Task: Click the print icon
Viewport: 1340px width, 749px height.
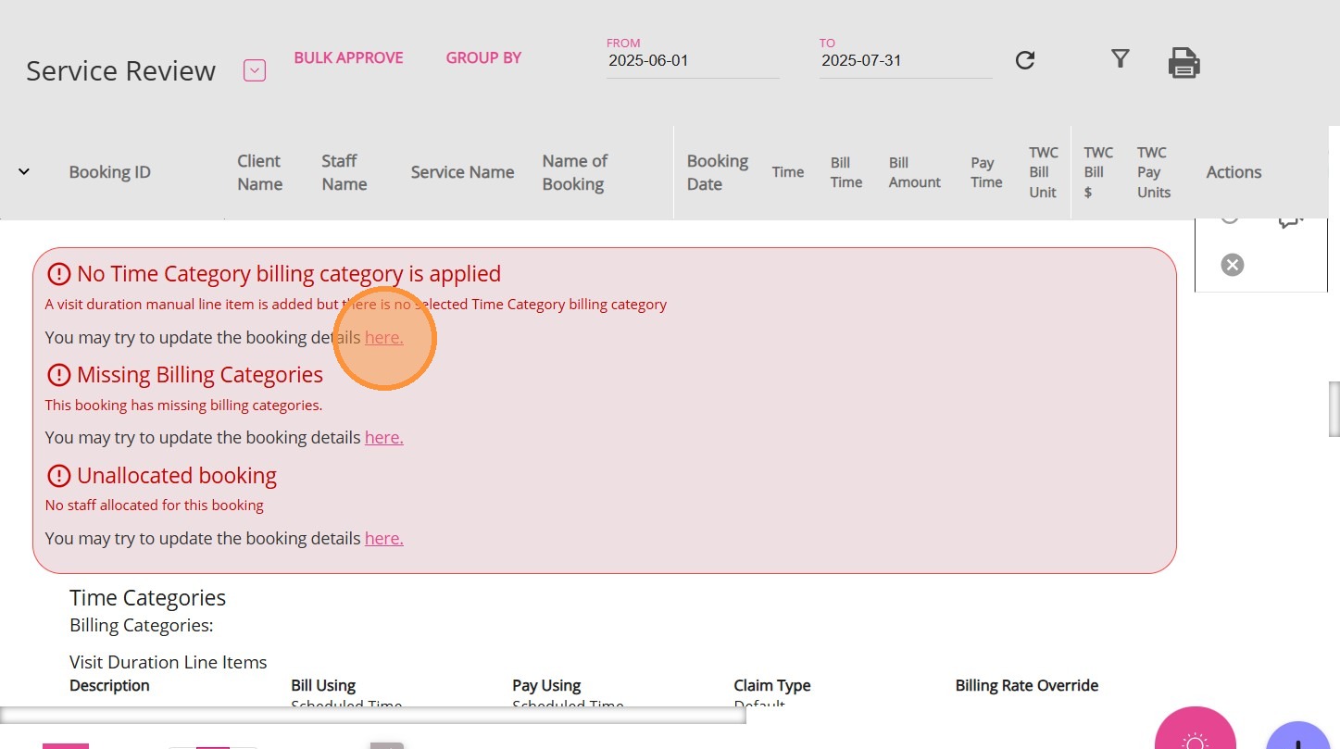Action: pyautogui.click(x=1183, y=63)
